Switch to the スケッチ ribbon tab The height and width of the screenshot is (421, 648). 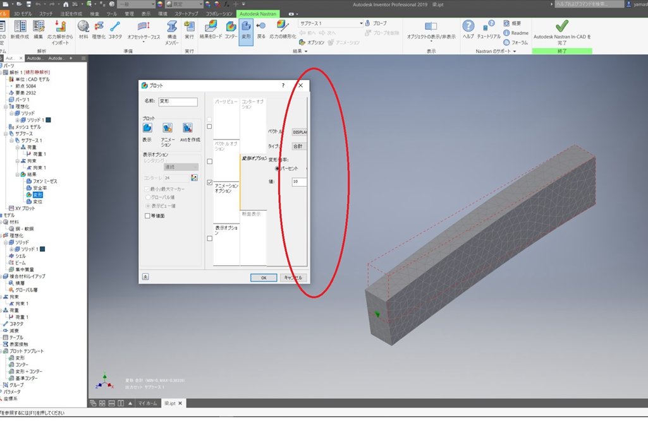(46, 14)
